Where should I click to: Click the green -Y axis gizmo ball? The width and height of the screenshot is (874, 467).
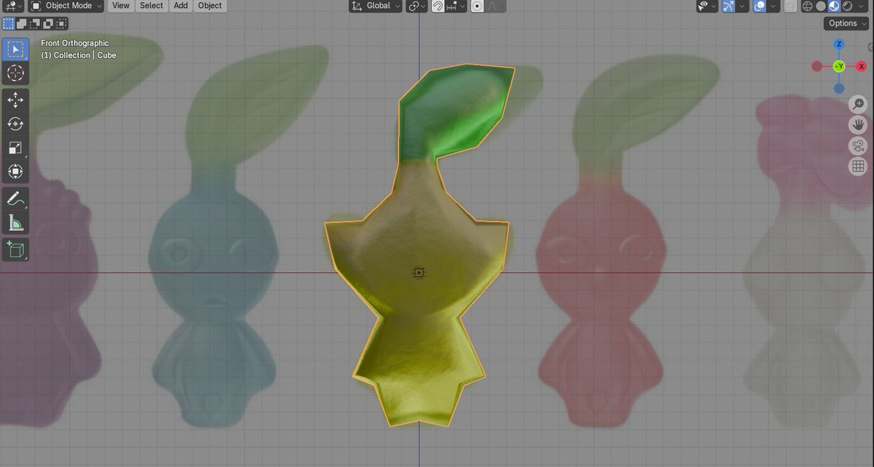[839, 66]
